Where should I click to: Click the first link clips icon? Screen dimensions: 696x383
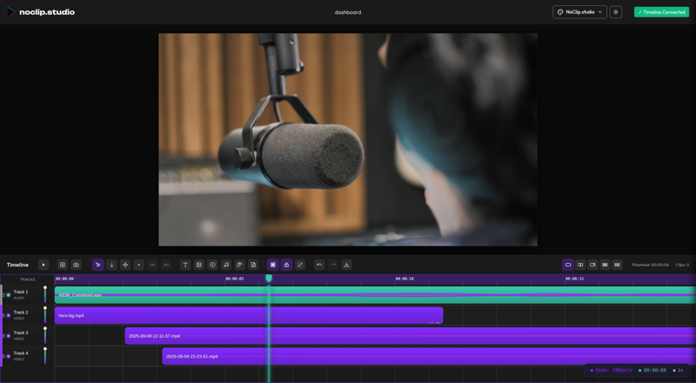[x=152, y=265]
